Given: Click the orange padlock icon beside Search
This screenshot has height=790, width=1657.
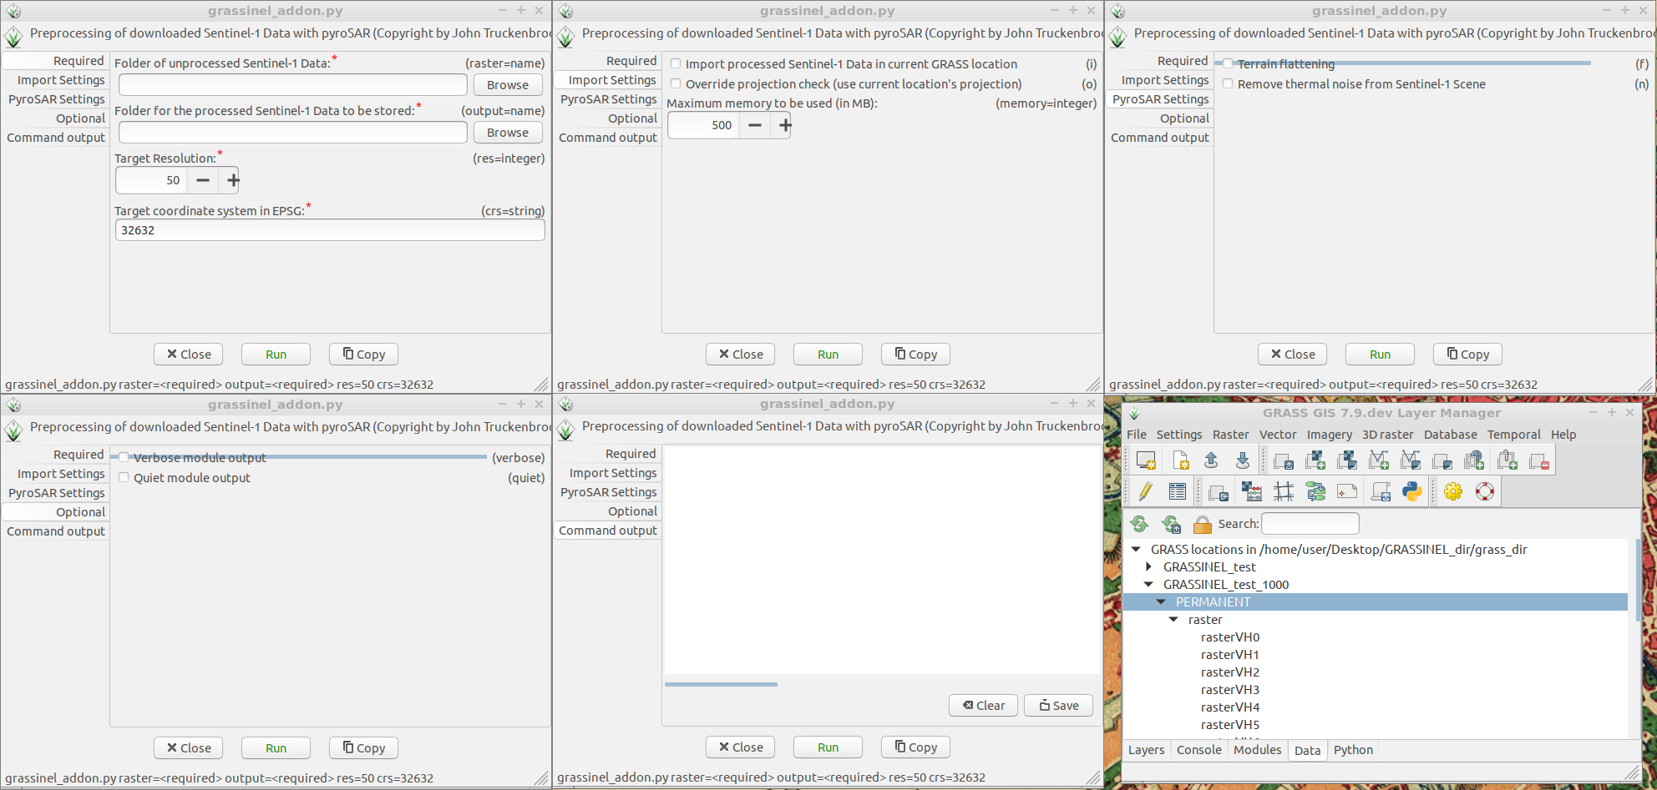Looking at the screenshot, I should pos(1202,524).
